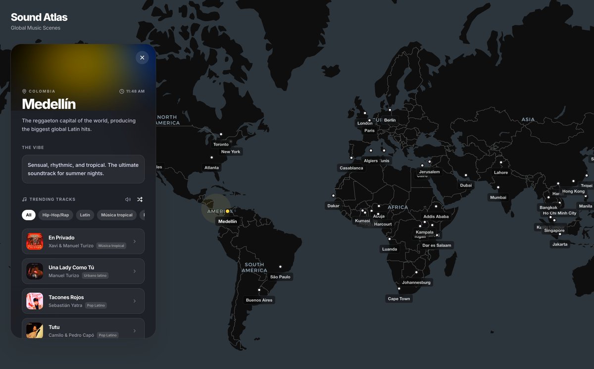Filter tracks by Hip-Hop/Rap
Image resolution: width=594 pixels, height=369 pixels.
pyautogui.click(x=55, y=215)
